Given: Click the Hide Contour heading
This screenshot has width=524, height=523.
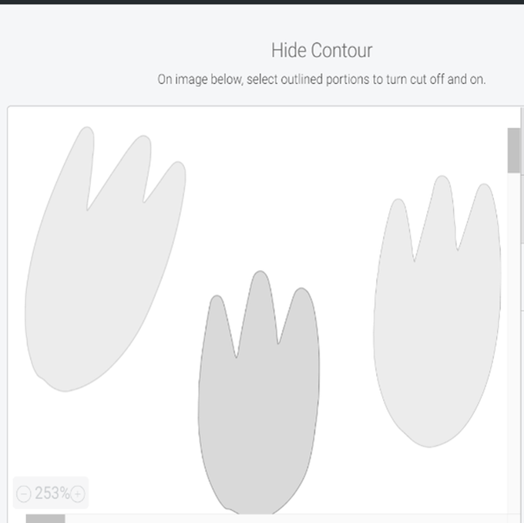Looking at the screenshot, I should (x=321, y=51).
